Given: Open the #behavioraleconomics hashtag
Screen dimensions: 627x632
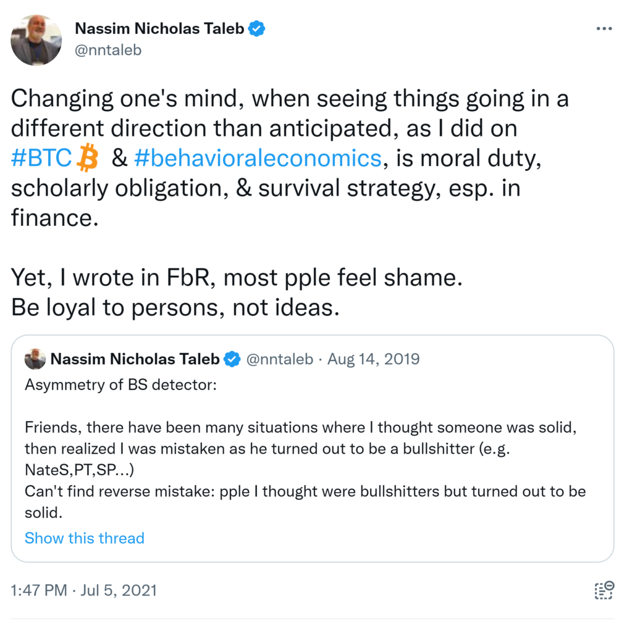Looking at the screenshot, I should tap(257, 159).
